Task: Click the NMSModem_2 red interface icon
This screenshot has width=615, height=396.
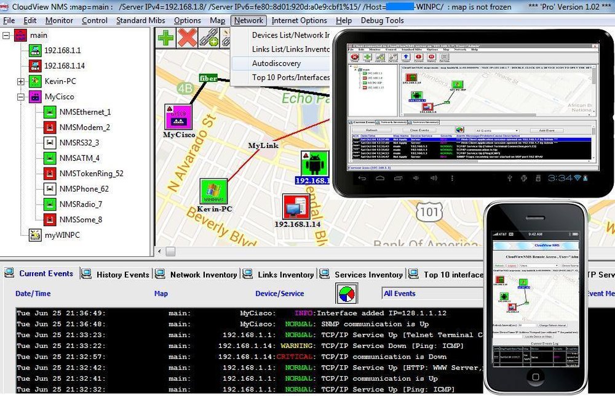Action: tap(49, 127)
